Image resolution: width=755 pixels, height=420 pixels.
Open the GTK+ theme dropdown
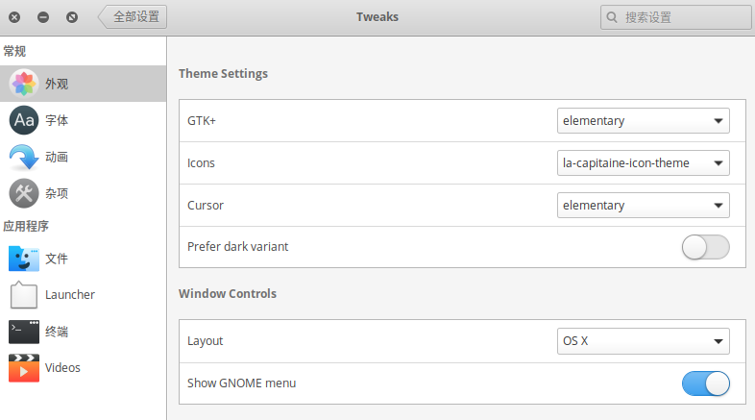pyautogui.click(x=643, y=121)
